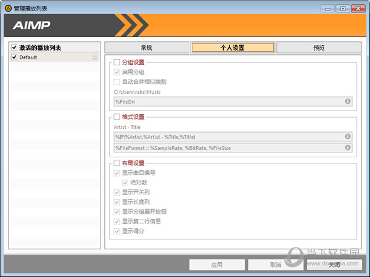Click the 应用 button
The image size is (370, 277).
(217, 265)
